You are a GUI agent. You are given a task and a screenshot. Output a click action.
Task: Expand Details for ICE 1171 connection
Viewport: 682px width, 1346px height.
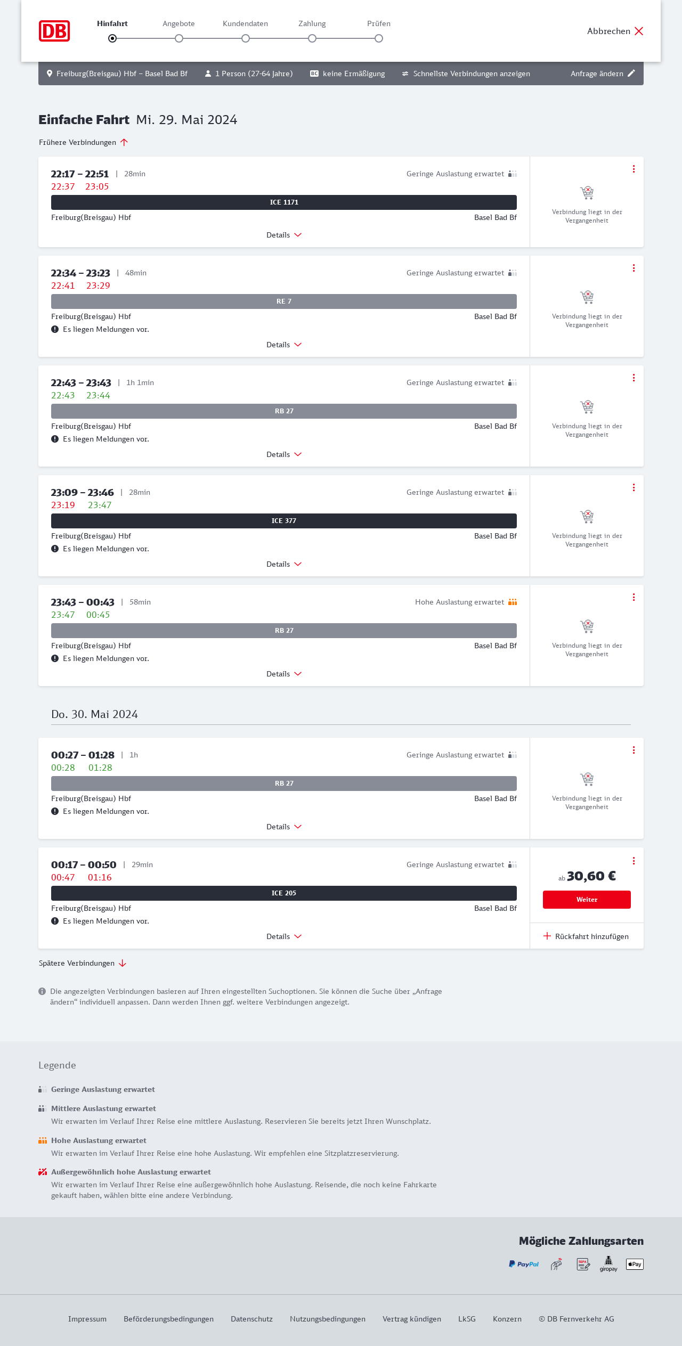(284, 235)
